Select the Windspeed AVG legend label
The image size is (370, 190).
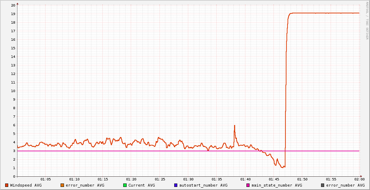[x=26, y=185]
